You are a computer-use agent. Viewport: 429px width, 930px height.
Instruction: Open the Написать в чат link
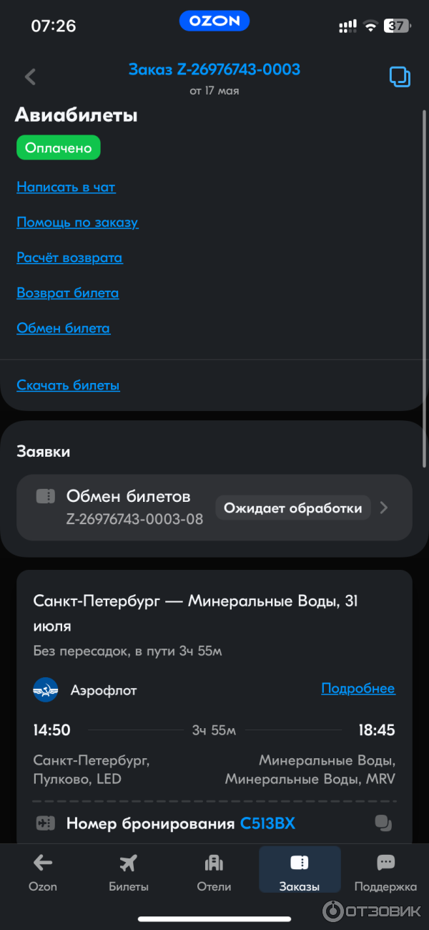pyautogui.click(x=66, y=188)
